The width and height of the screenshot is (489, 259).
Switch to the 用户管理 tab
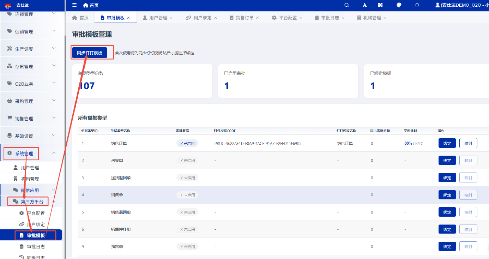[158, 18]
